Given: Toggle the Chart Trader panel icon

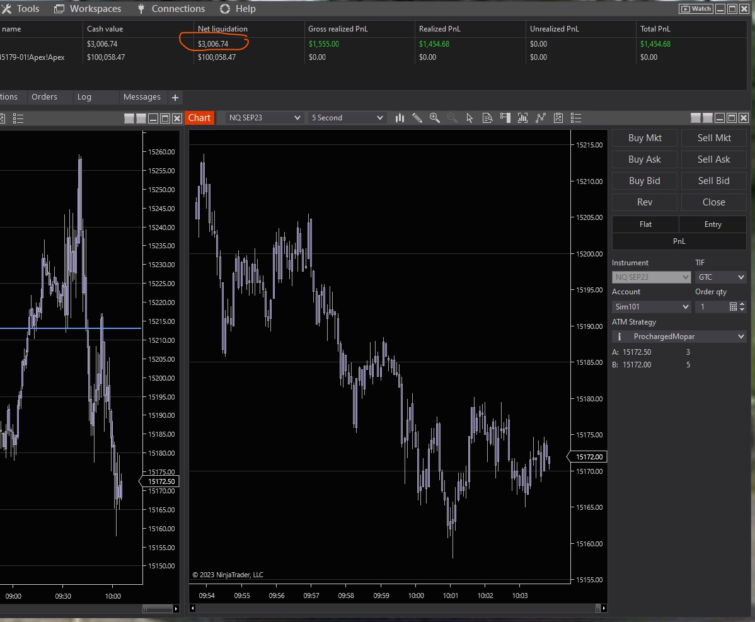Looking at the screenshot, I should [505, 118].
